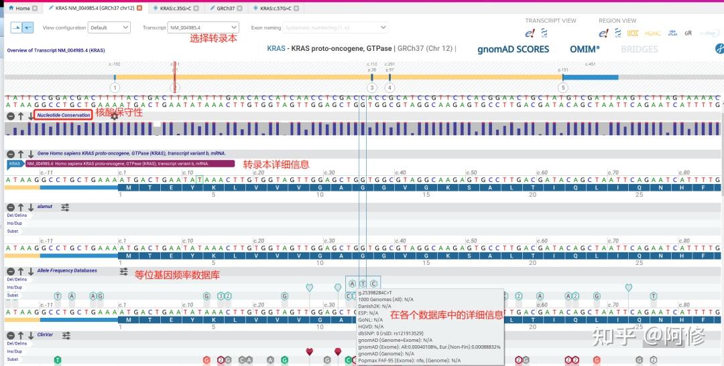
Task: Switch to the Home tab
Action: tap(19, 8)
